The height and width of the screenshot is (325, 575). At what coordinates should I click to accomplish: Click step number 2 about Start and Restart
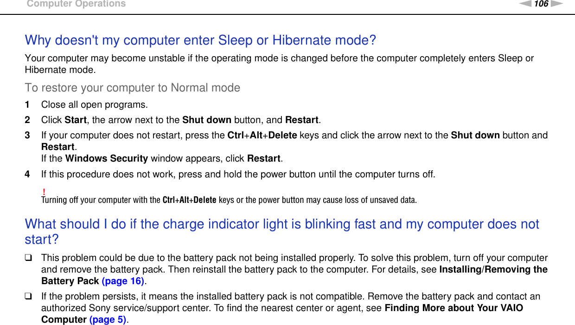pos(27,120)
